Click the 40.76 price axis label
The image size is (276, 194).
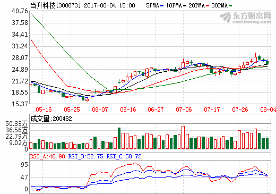[x=20, y=11]
